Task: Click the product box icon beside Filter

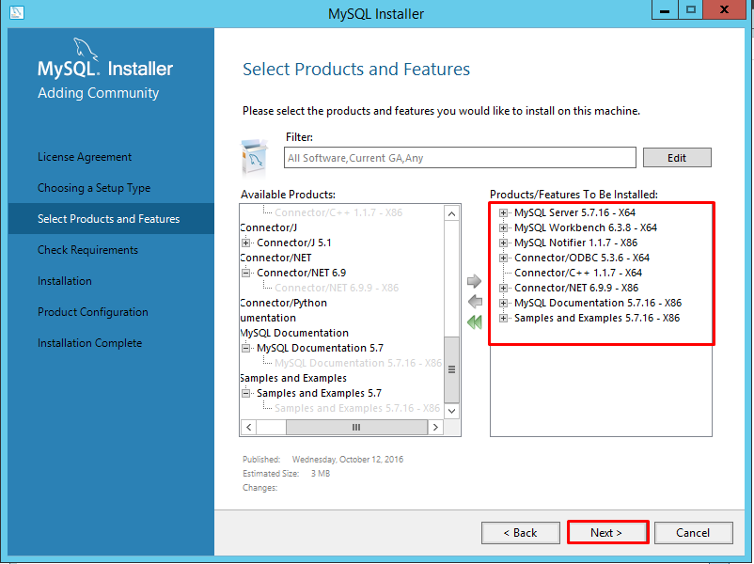Action: coord(254,158)
